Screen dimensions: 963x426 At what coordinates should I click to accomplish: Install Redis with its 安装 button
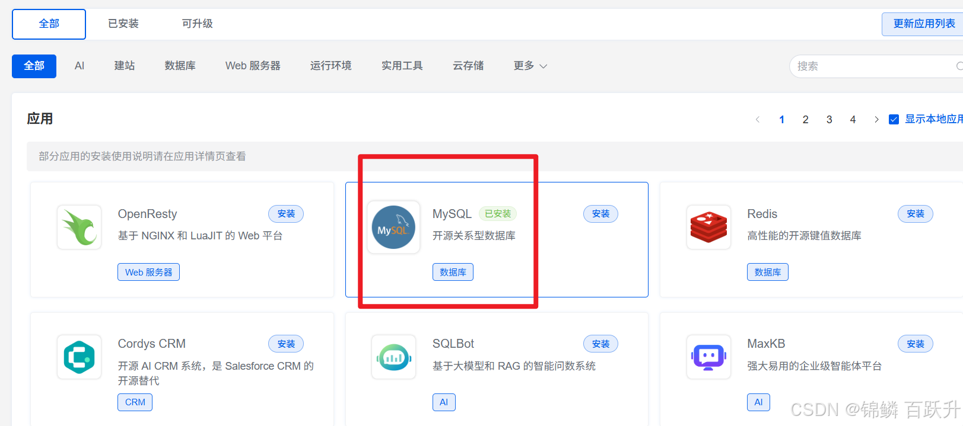tap(916, 214)
